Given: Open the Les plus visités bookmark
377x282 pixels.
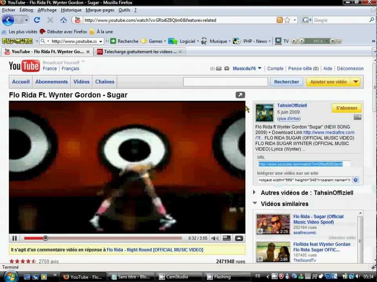Looking at the screenshot, I should pos(20,32).
